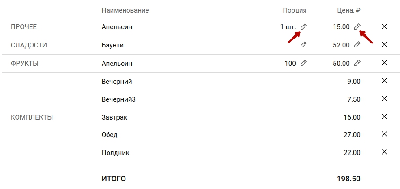
Task: Remove Вечерний set from list
Action: (x=384, y=81)
